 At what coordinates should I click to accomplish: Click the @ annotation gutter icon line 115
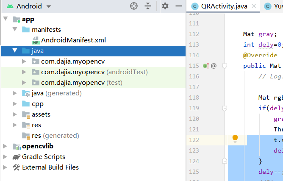[214, 66]
